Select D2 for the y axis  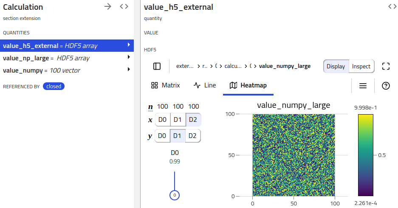pyautogui.click(x=192, y=136)
